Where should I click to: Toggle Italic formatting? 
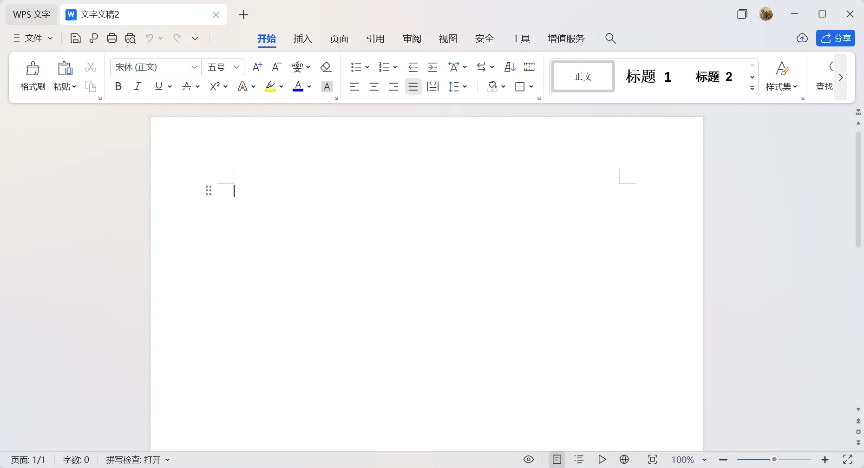pyautogui.click(x=137, y=86)
